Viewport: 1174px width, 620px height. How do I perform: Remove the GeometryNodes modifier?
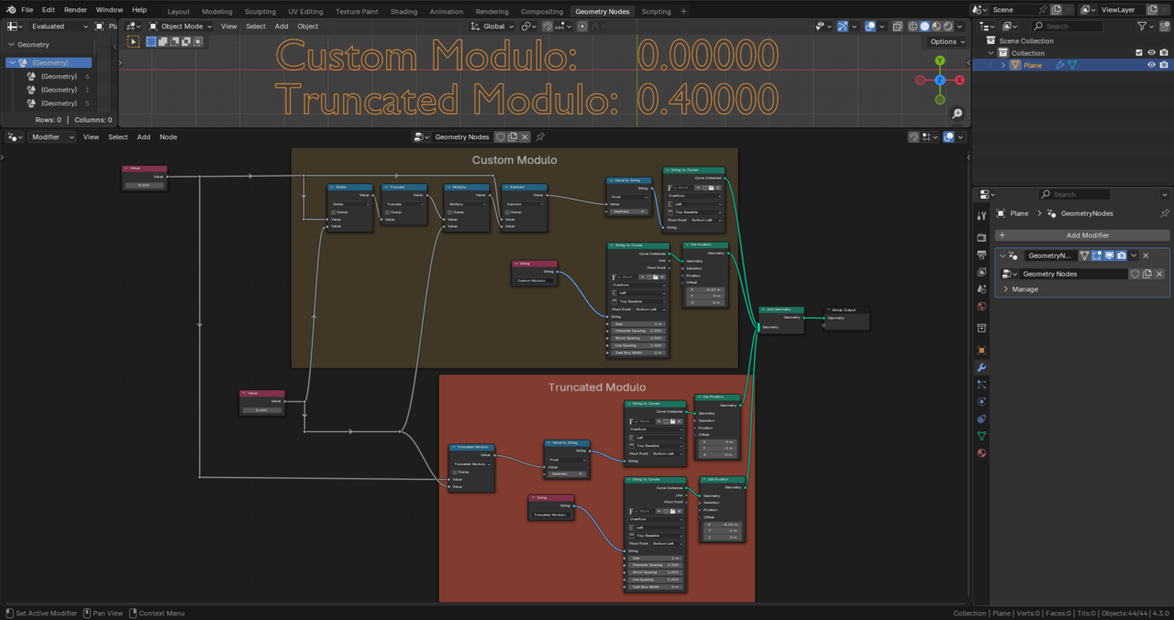pyautogui.click(x=1146, y=256)
